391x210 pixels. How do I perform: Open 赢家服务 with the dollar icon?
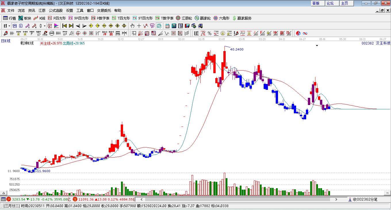coord(242,18)
